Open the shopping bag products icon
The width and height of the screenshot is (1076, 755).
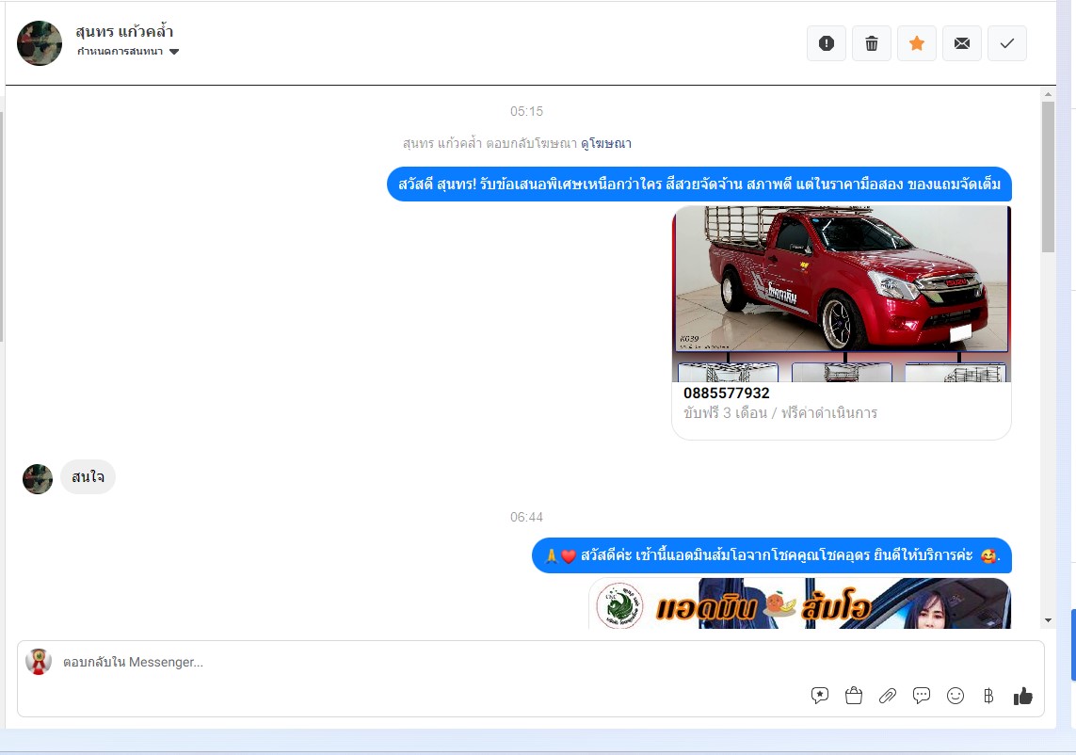[x=854, y=696]
